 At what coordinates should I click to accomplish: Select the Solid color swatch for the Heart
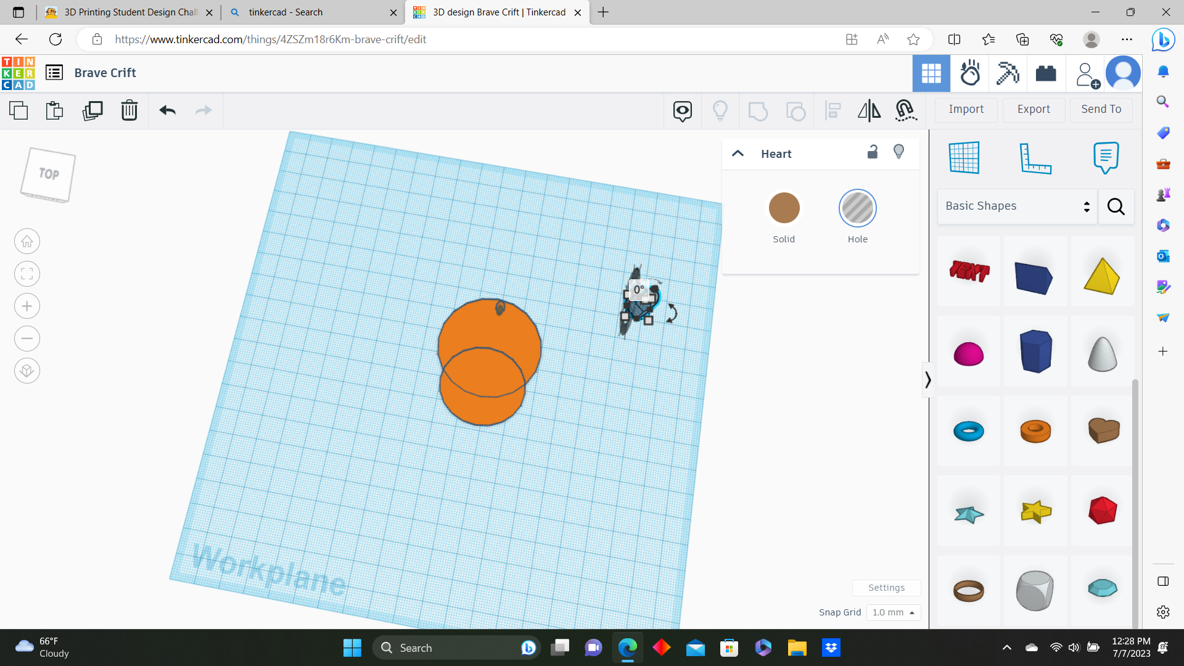coord(783,208)
